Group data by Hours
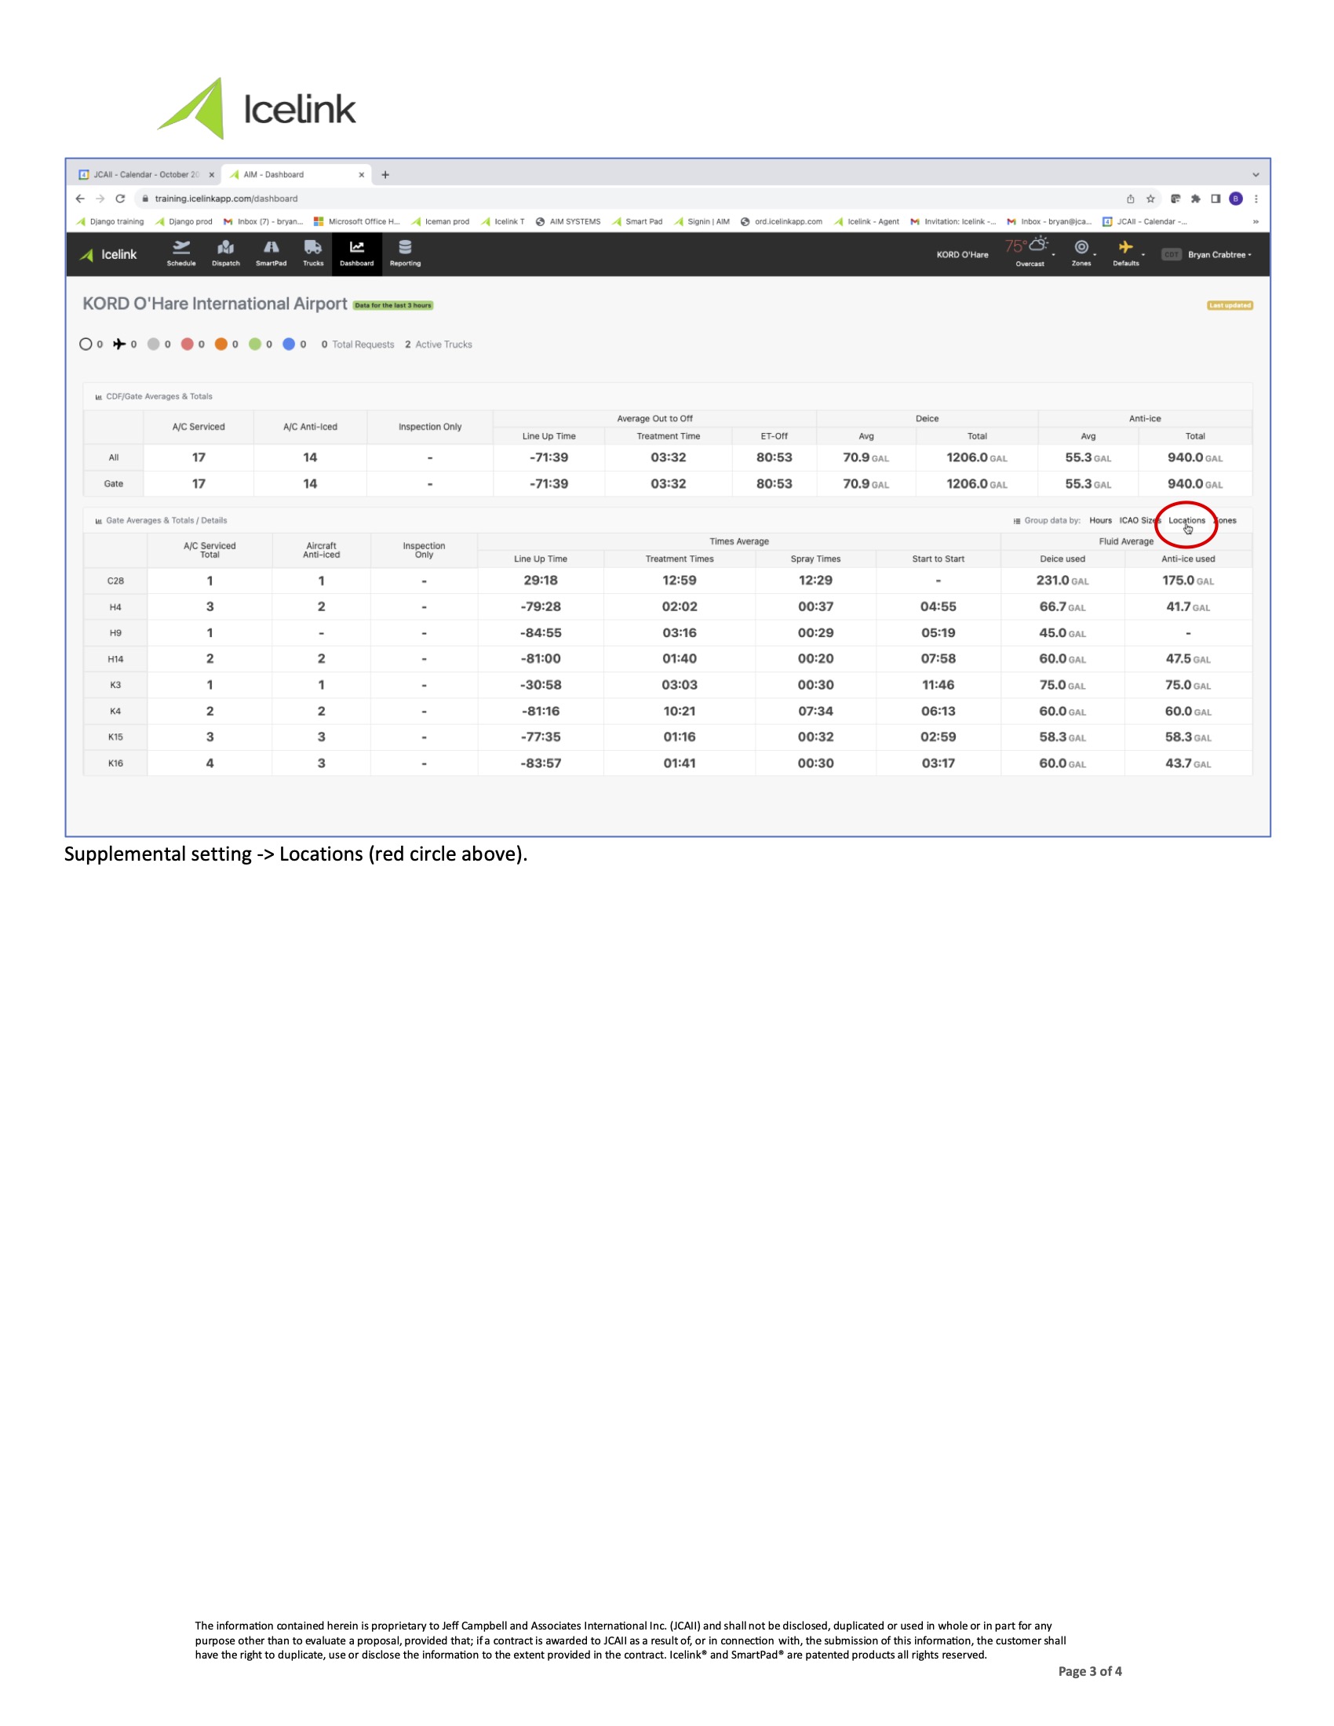This screenshot has height=1726, width=1334. [x=1100, y=520]
